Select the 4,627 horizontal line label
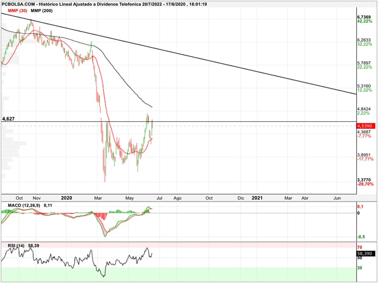The width and height of the screenshot is (378, 283). click(8, 119)
